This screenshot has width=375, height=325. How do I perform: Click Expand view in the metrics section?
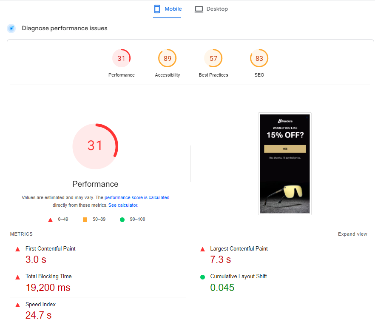(x=352, y=234)
